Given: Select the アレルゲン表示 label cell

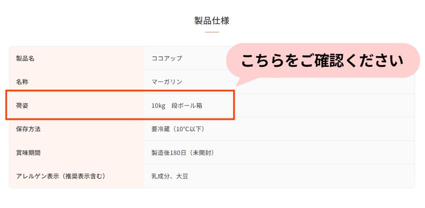Looking at the screenshot, I should pyautogui.click(x=77, y=176).
